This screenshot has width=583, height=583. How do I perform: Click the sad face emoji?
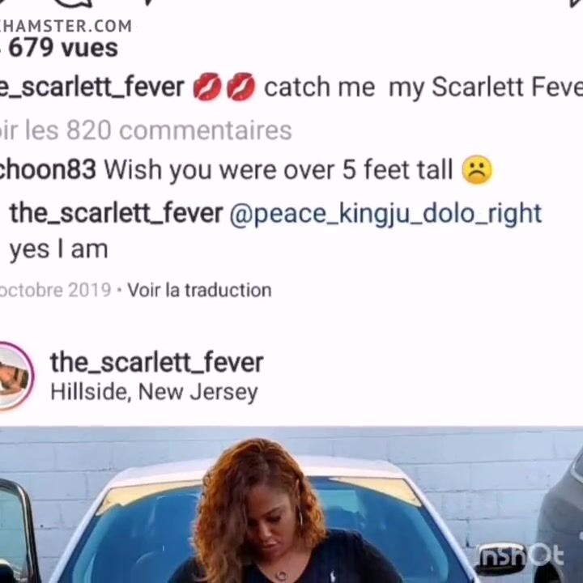pos(477,169)
